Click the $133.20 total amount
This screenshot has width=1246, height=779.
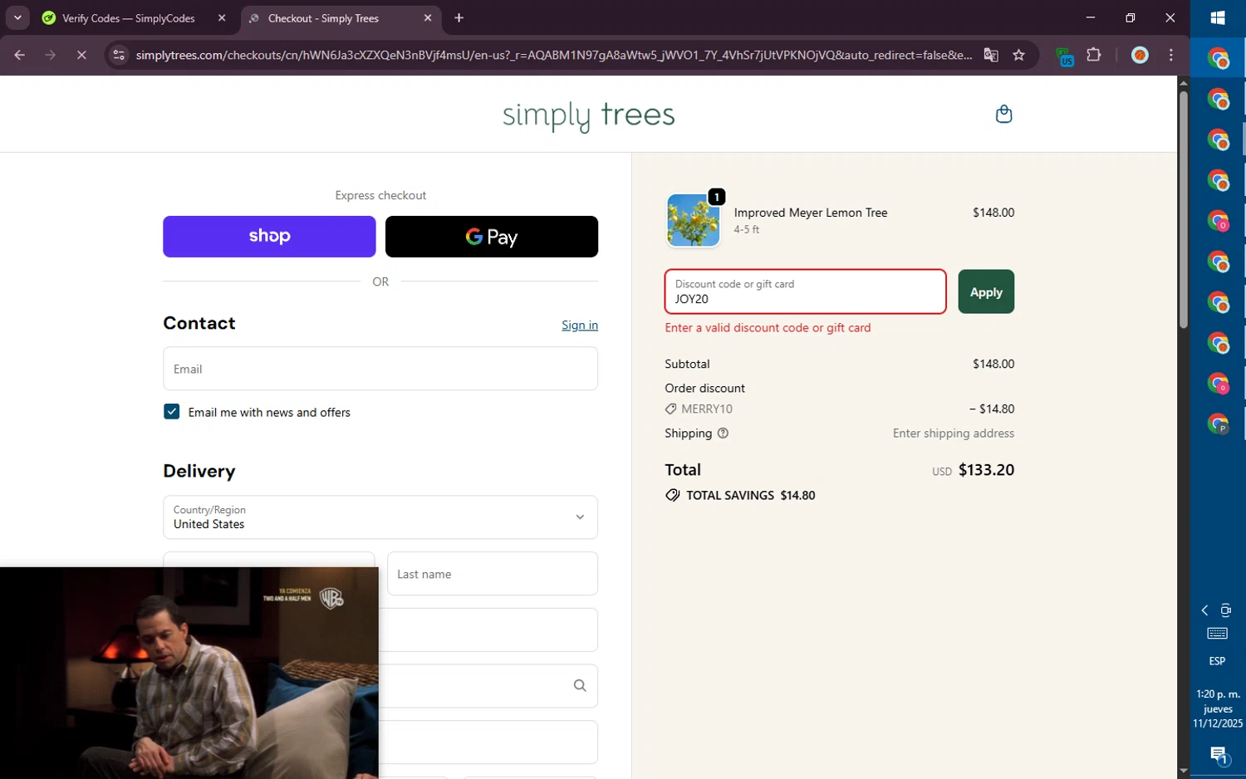point(986,470)
